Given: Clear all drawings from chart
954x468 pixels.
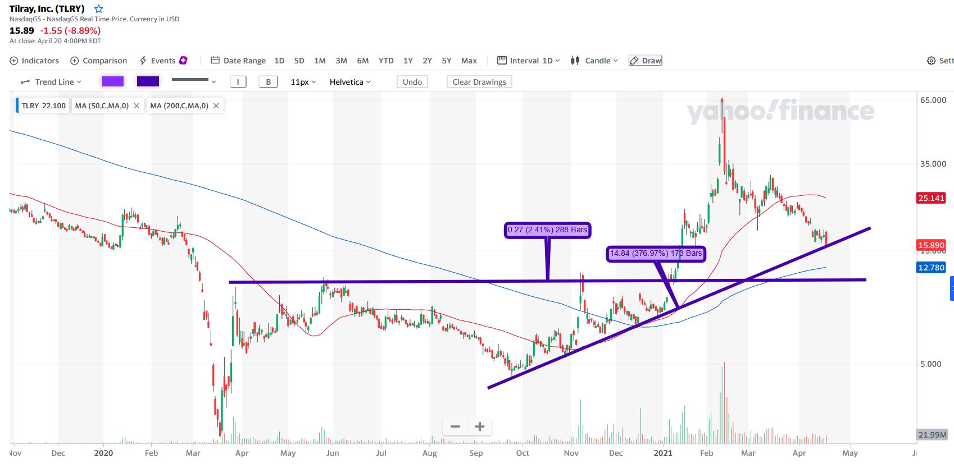Looking at the screenshot, I should [479, 82].
